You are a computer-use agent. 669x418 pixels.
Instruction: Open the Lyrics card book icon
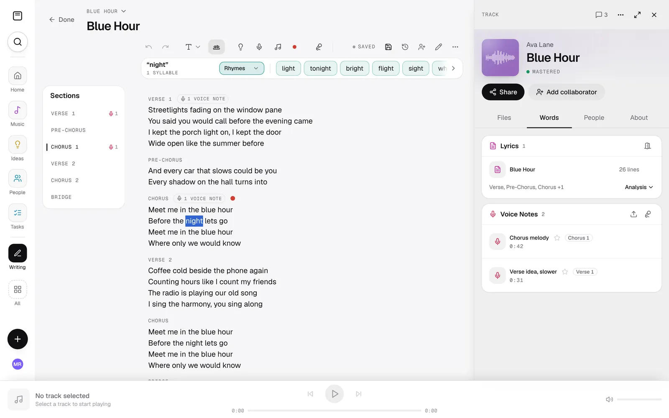click(x=648, y=146)
